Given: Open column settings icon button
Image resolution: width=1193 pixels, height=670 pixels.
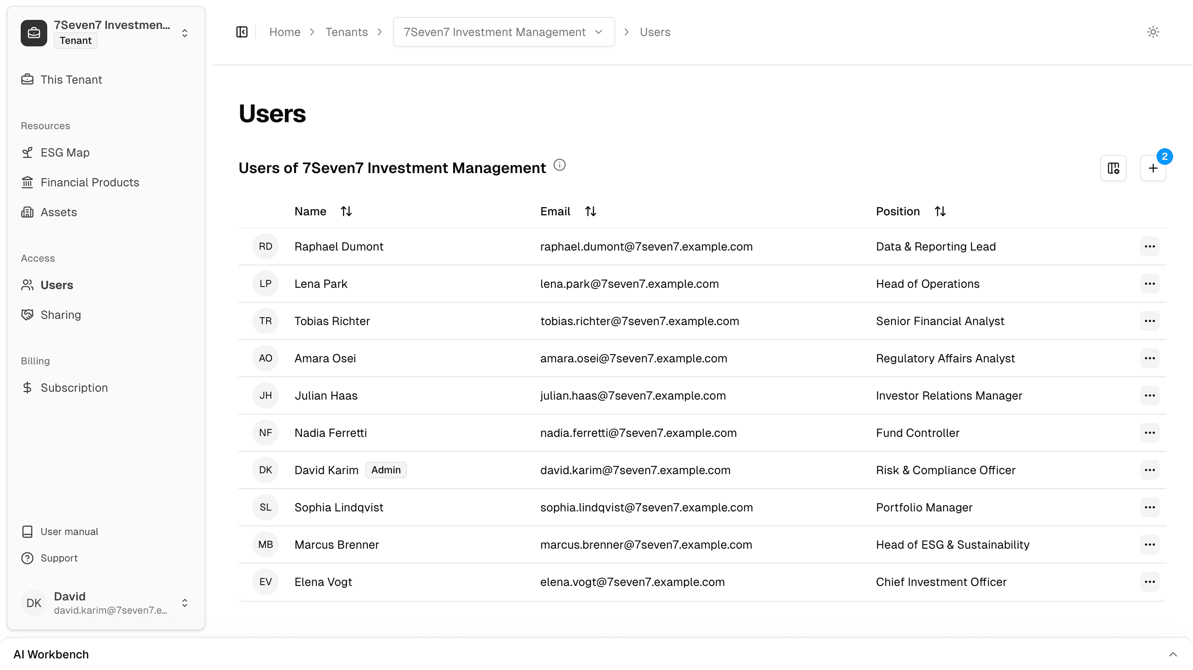Looking at the screenshot, I should coord(1113,168).
